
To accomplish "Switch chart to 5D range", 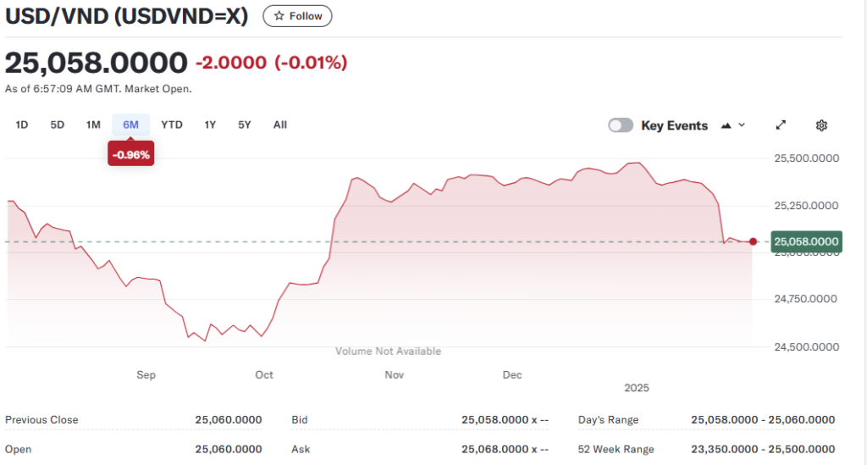I will [x=58, y=125].
